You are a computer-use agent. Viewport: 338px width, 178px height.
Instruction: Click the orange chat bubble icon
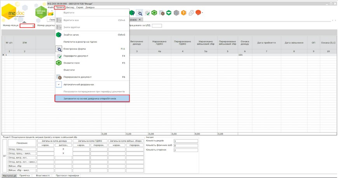[198, 13]
